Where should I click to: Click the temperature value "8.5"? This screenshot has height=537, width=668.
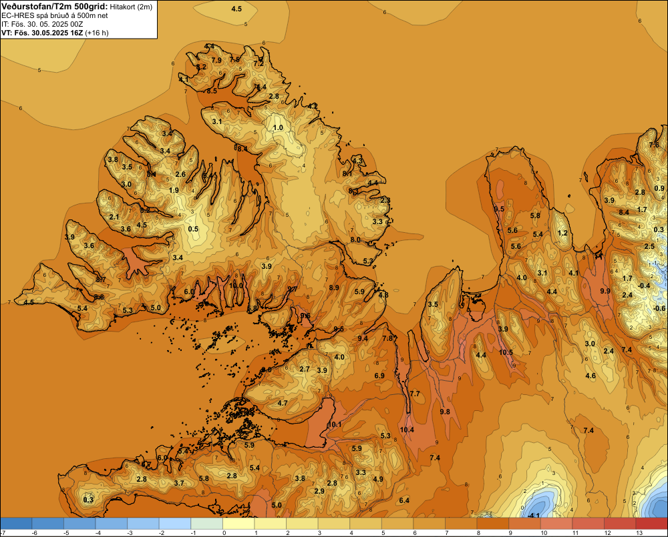click(x=212, y=91)
